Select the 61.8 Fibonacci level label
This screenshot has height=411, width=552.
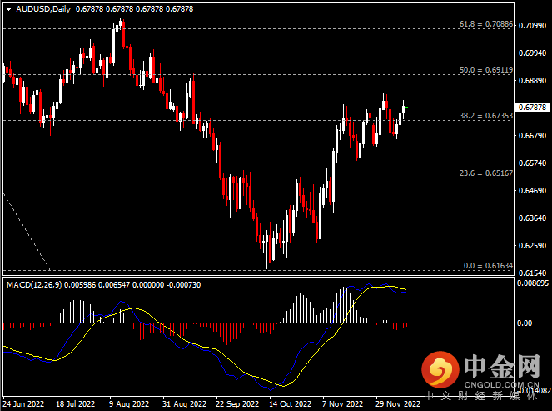(x=486, y=25)
